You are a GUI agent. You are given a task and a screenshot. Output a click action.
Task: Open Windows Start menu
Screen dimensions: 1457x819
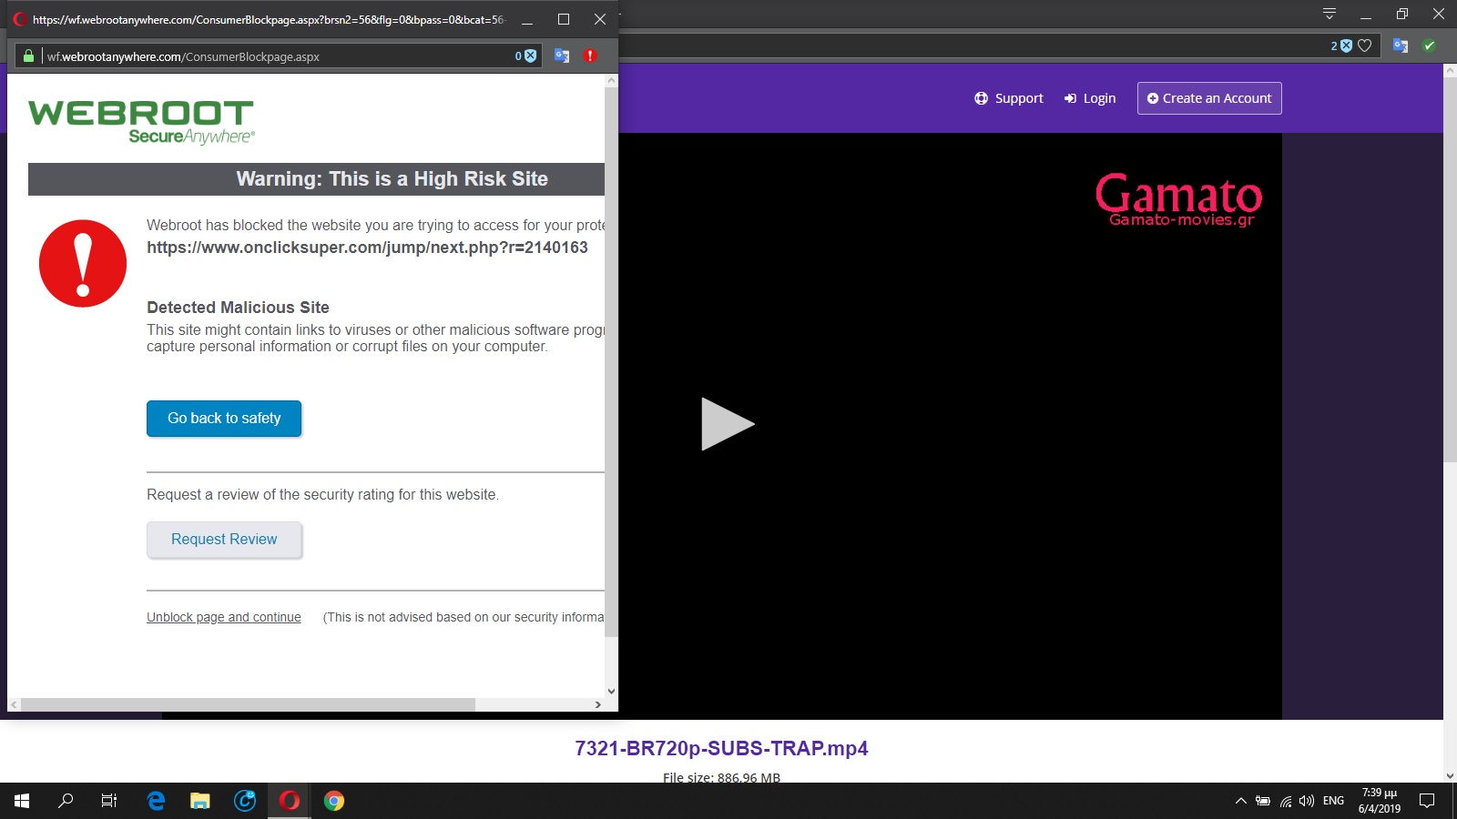click(22, 801)
